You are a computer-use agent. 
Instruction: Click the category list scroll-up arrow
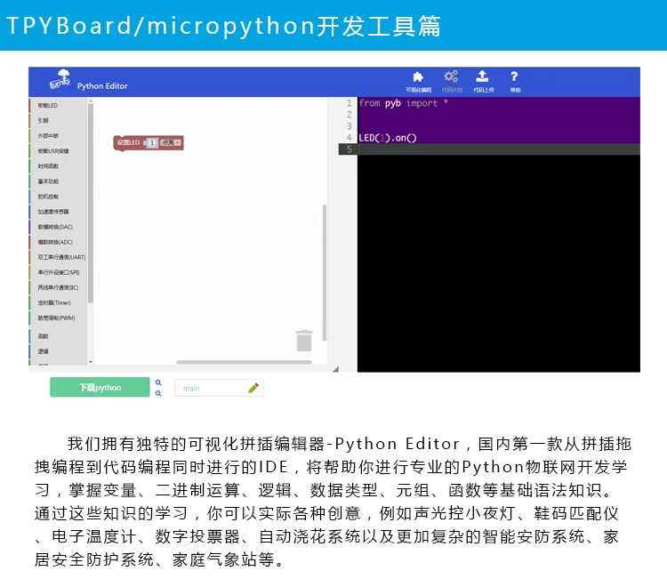tap(90, 101)
